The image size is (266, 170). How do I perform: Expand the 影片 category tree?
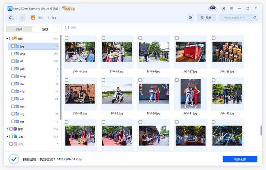7,129
